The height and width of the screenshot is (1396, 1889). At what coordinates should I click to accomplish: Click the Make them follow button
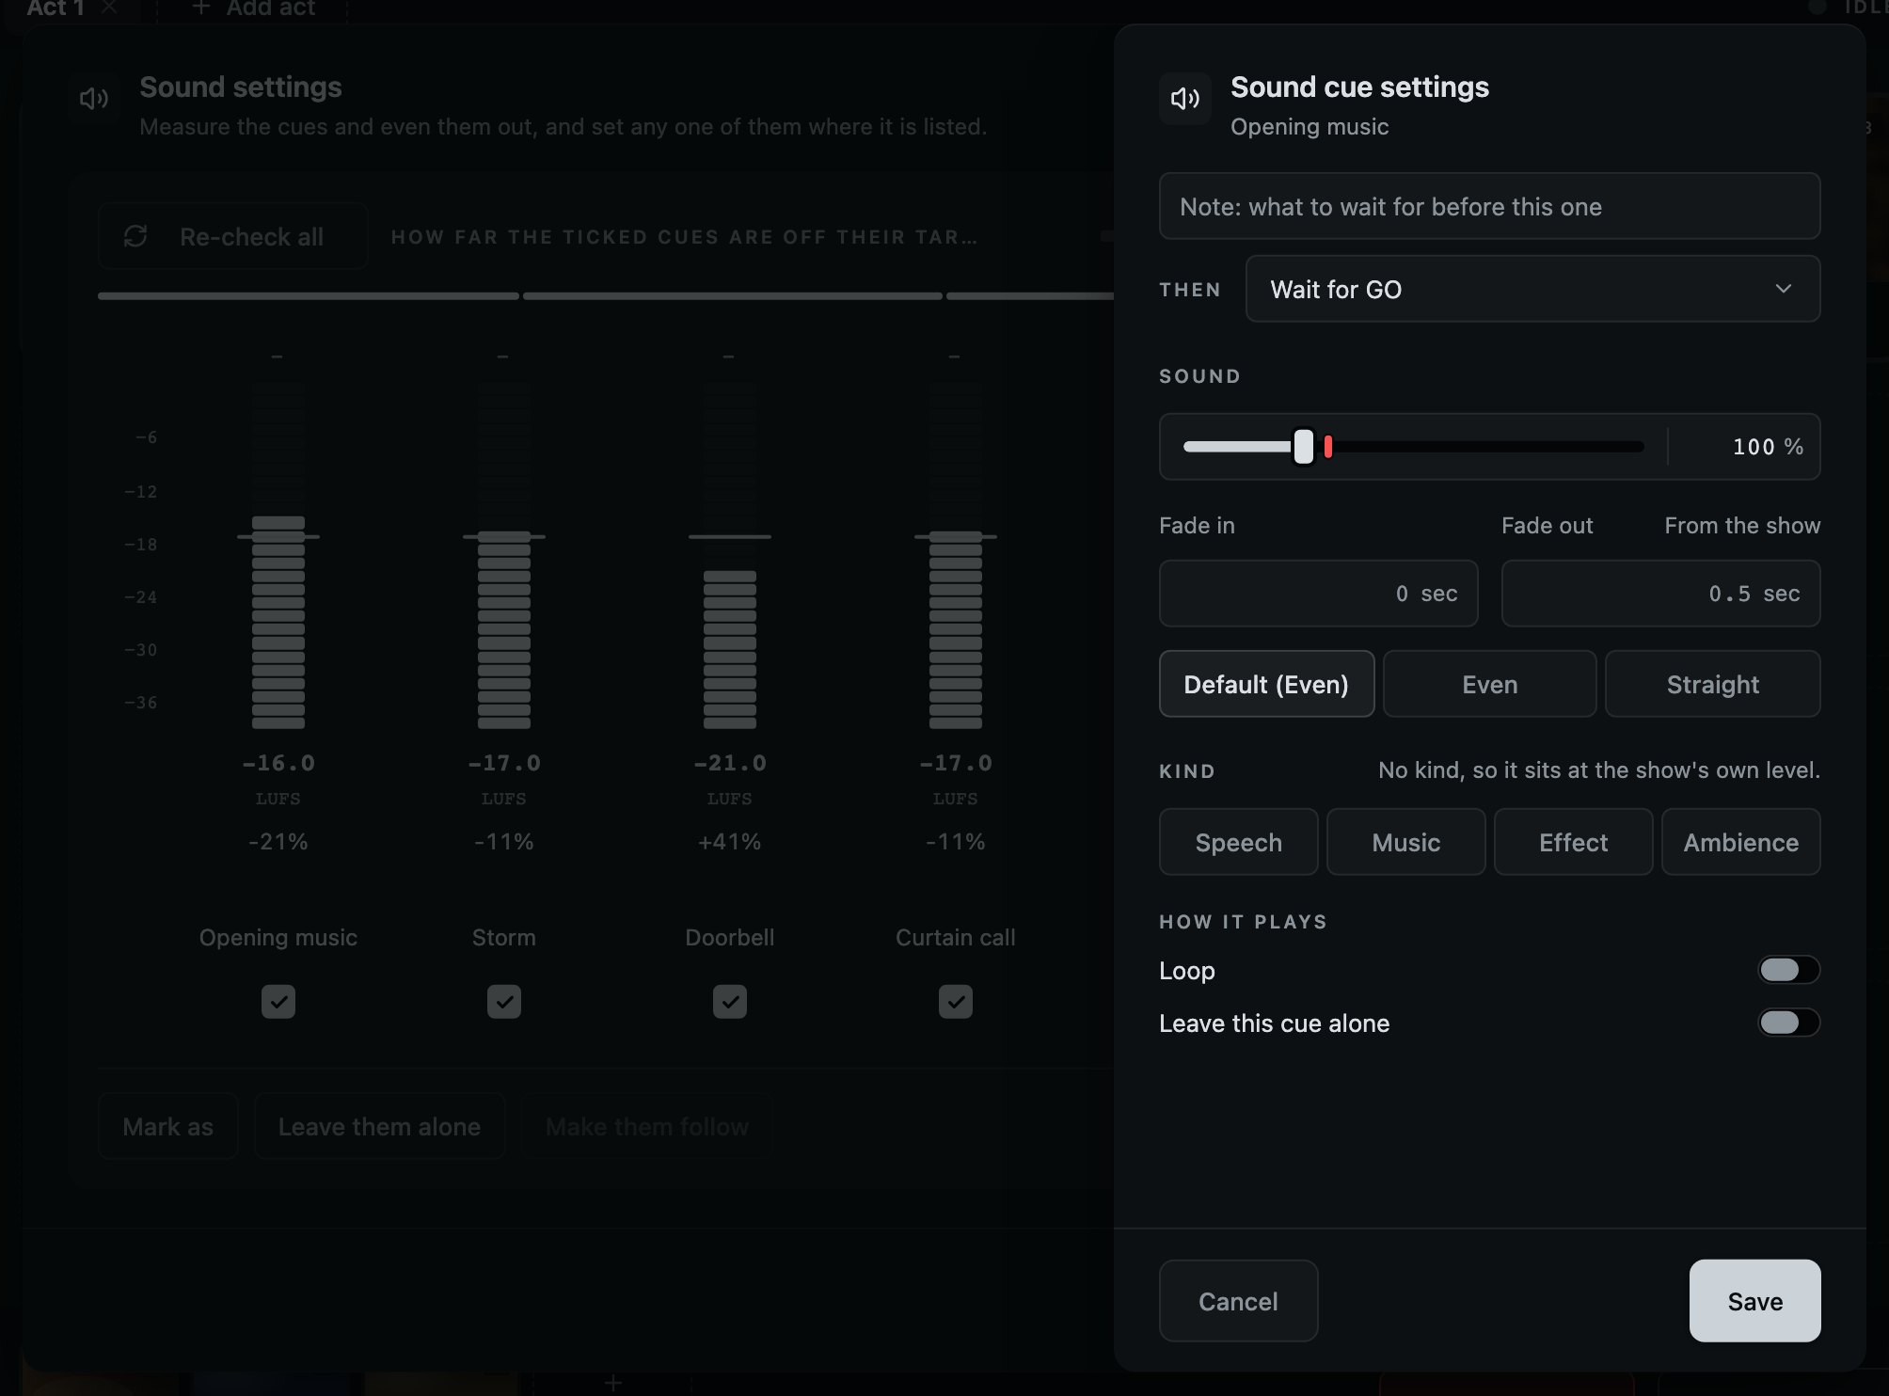click(647, 1126)
